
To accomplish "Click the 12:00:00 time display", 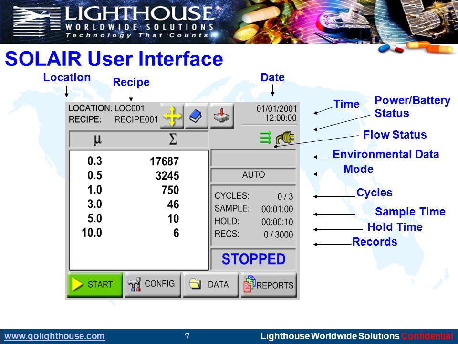I will click(x=281, y=118).
